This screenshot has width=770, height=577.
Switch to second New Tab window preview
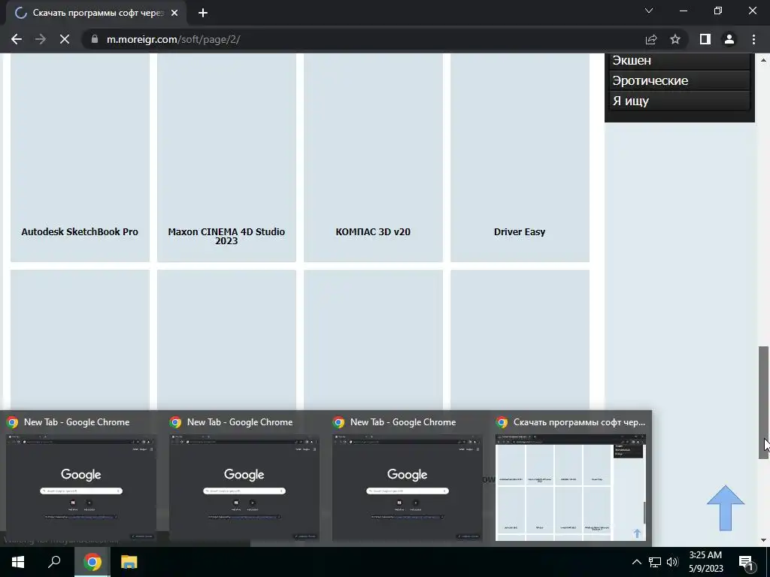[244, 479]
